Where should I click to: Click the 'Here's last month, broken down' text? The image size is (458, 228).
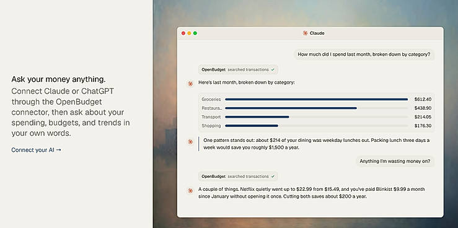click(247, 82)
